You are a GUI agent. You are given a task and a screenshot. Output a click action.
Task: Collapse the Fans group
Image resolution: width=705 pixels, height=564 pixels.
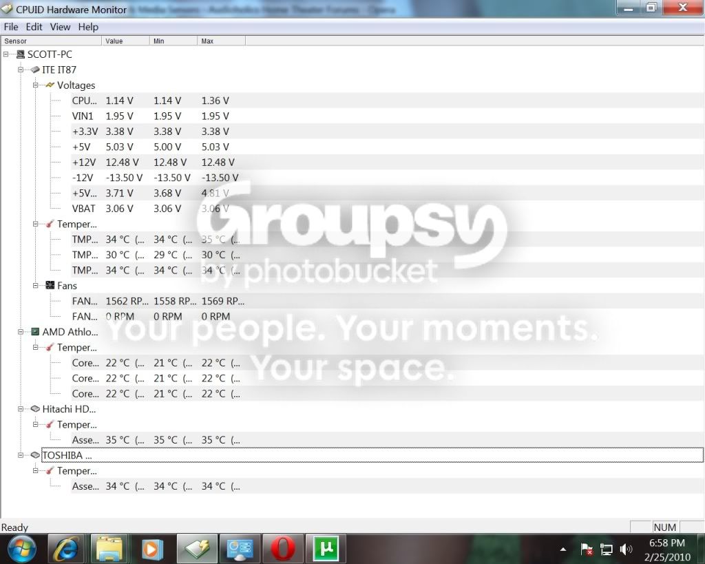[x=36, y=286]
